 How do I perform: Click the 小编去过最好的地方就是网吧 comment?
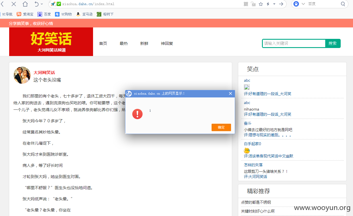(x=268, y=130)
